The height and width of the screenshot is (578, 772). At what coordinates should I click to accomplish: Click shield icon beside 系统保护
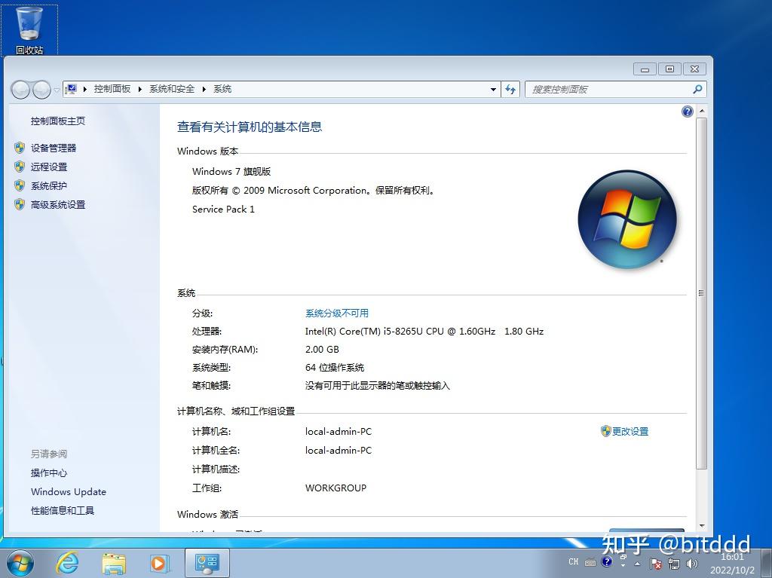(x=20, y=185)
